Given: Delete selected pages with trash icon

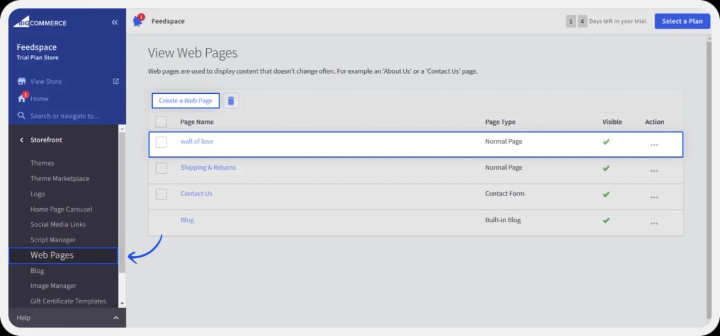Looking at the screenshot, I should pos(231,101).
